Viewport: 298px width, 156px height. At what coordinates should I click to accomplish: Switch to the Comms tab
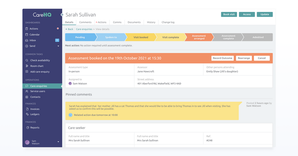click(117, 22)
